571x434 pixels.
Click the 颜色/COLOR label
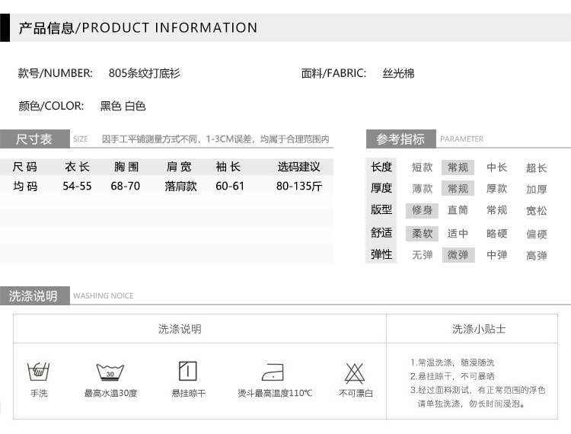51,106
